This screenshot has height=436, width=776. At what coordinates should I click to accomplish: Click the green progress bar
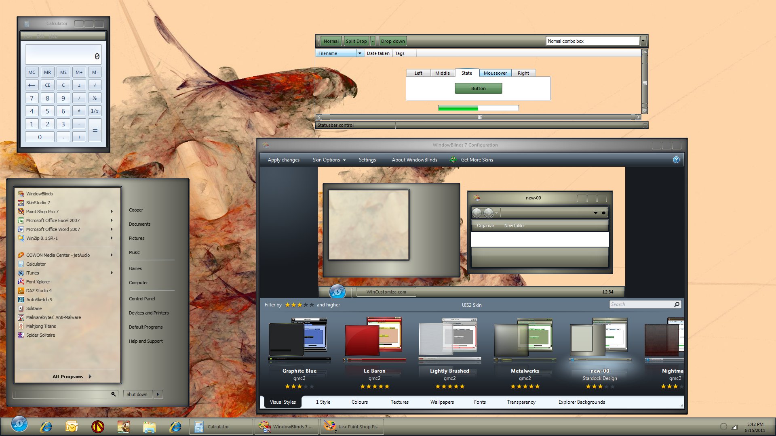pyautogui.click(x=479, y=108)
